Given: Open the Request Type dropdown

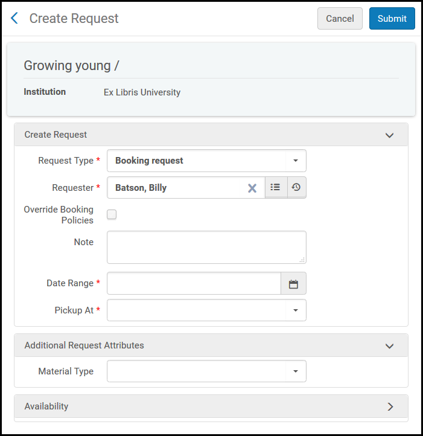Looking at the screenshot, I should pyautogui.click(x=295, y=161).
